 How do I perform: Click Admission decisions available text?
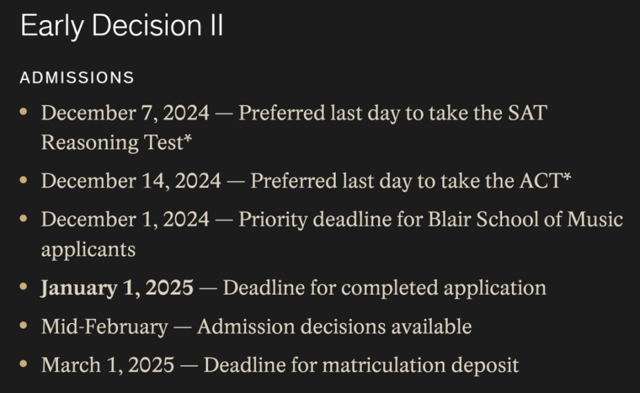click(334, 327)
